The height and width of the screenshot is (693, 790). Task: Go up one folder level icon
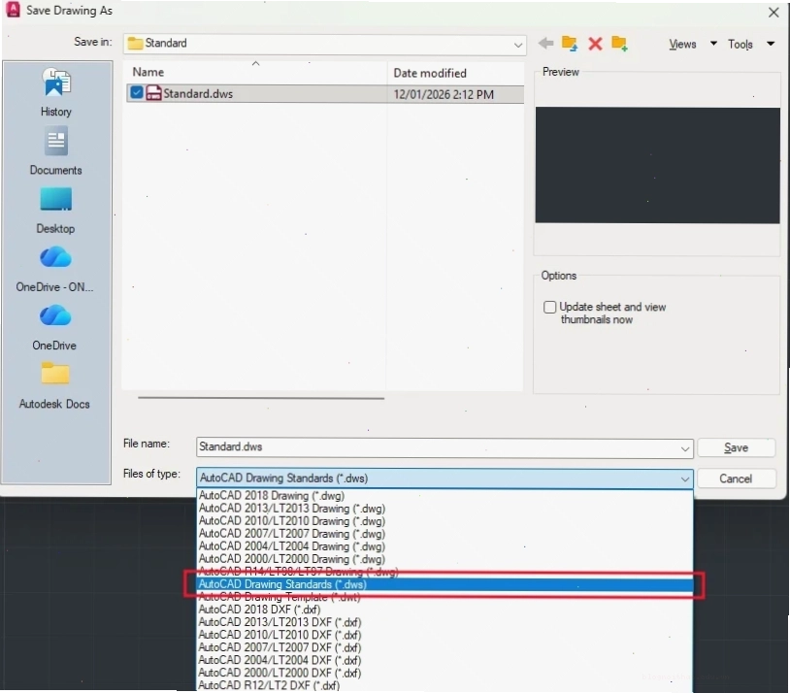570,44
